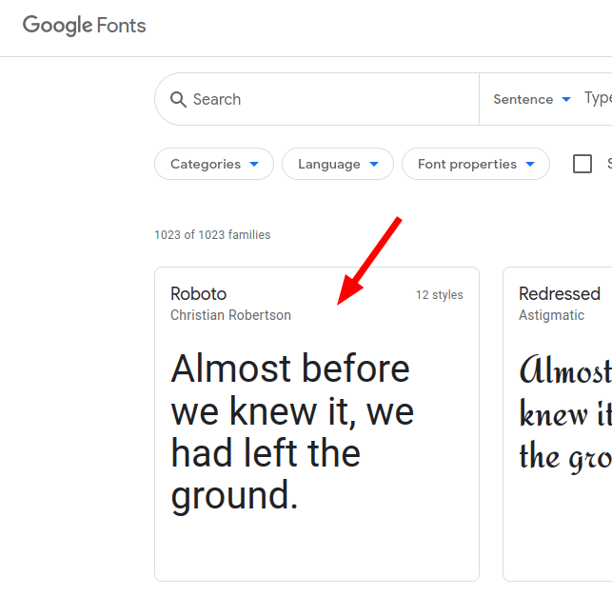The image size is (612, 597).
Task: Tick the checkbox beside Font properties
Action: point(582,164)
